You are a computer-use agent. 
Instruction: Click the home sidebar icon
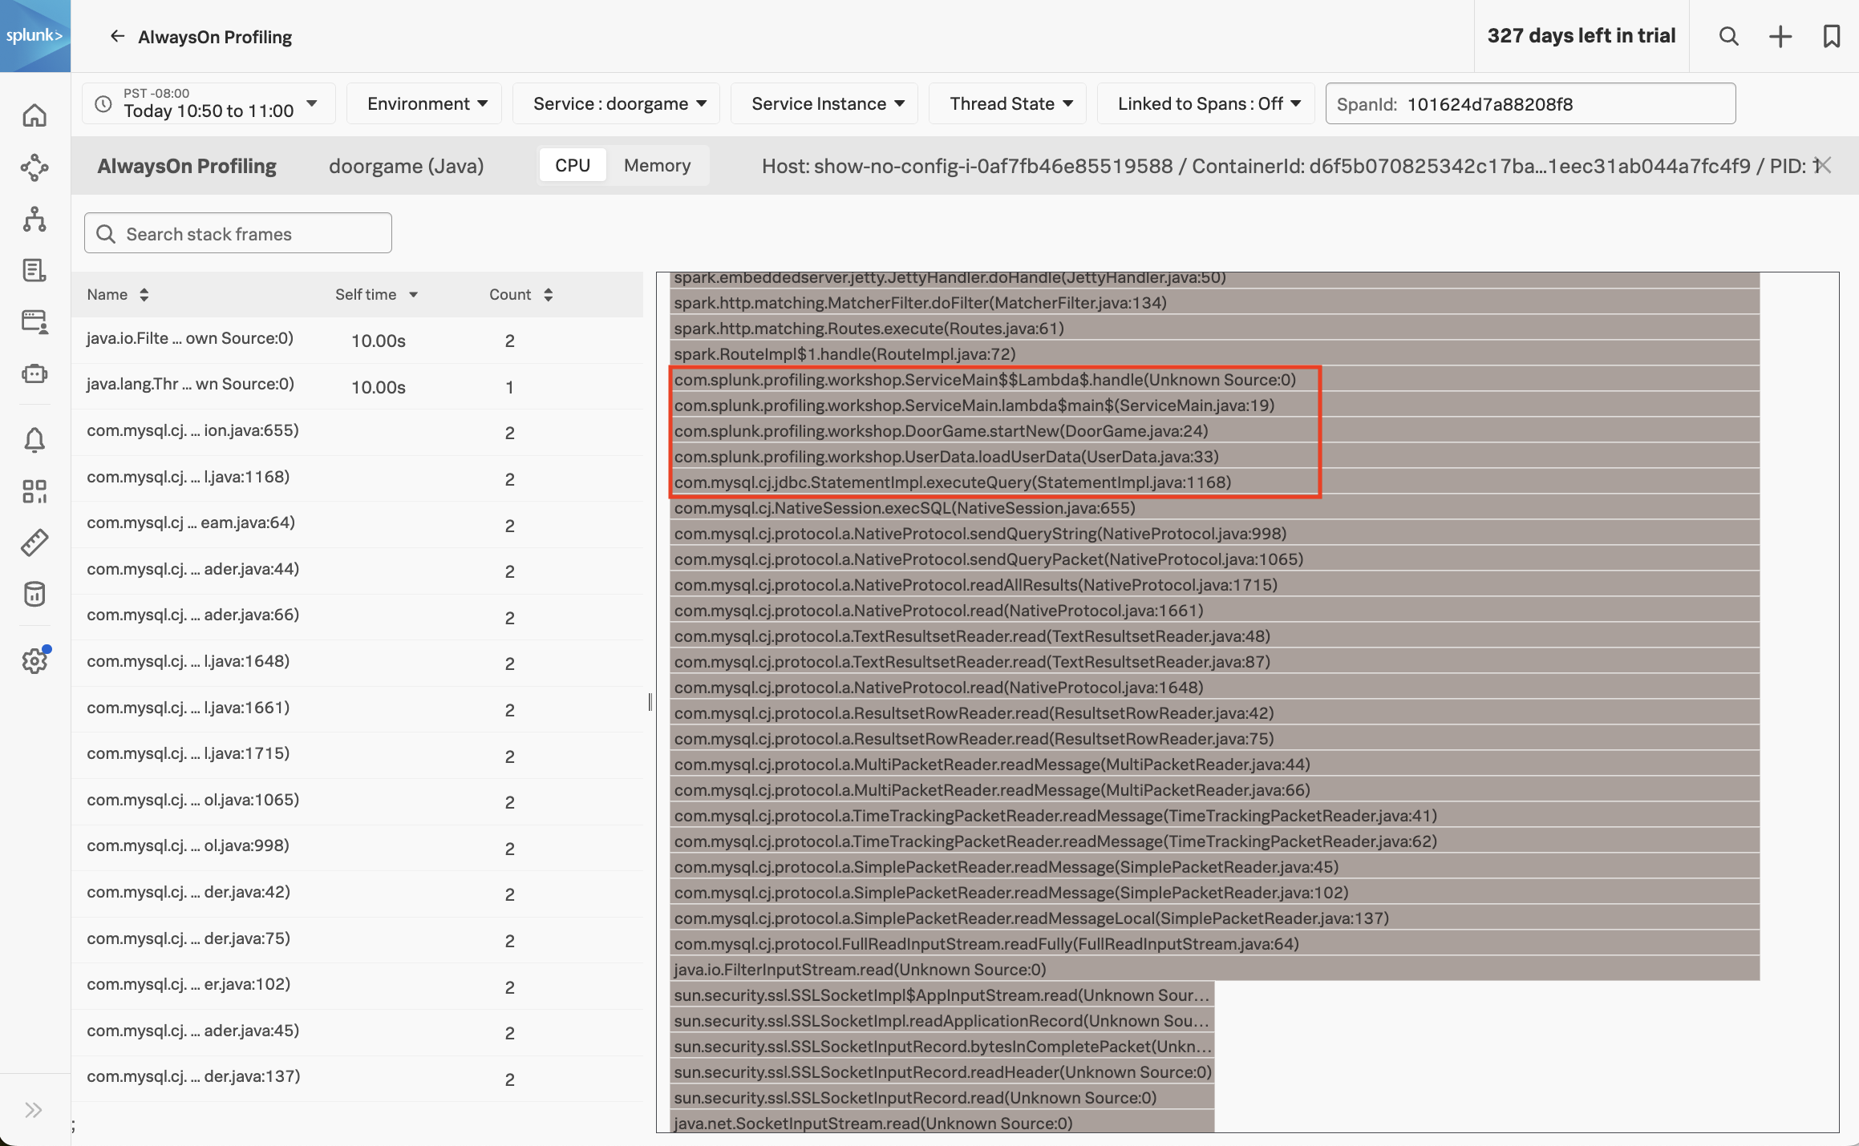(34, 115)
